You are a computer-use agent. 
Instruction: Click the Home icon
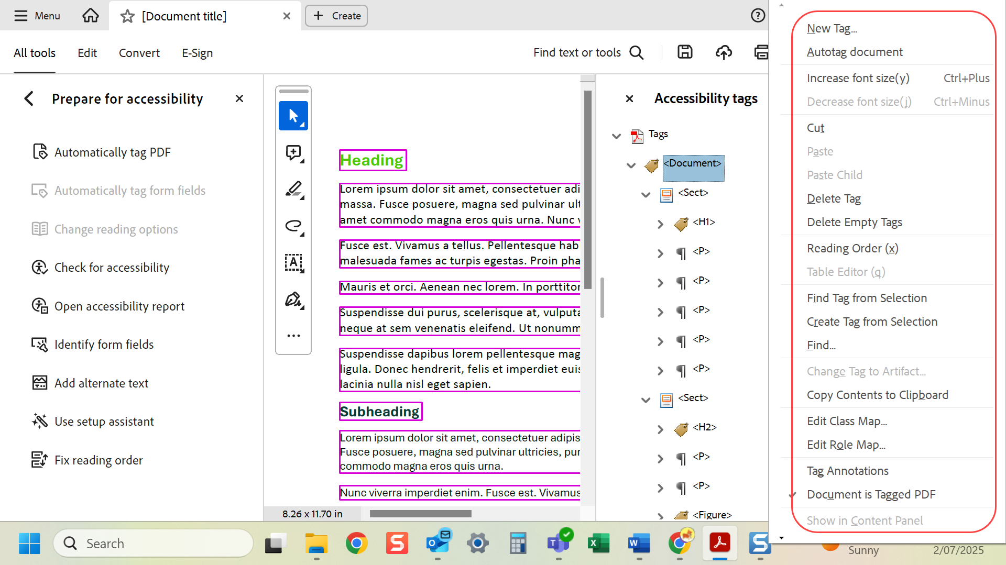tap(91, 16)
